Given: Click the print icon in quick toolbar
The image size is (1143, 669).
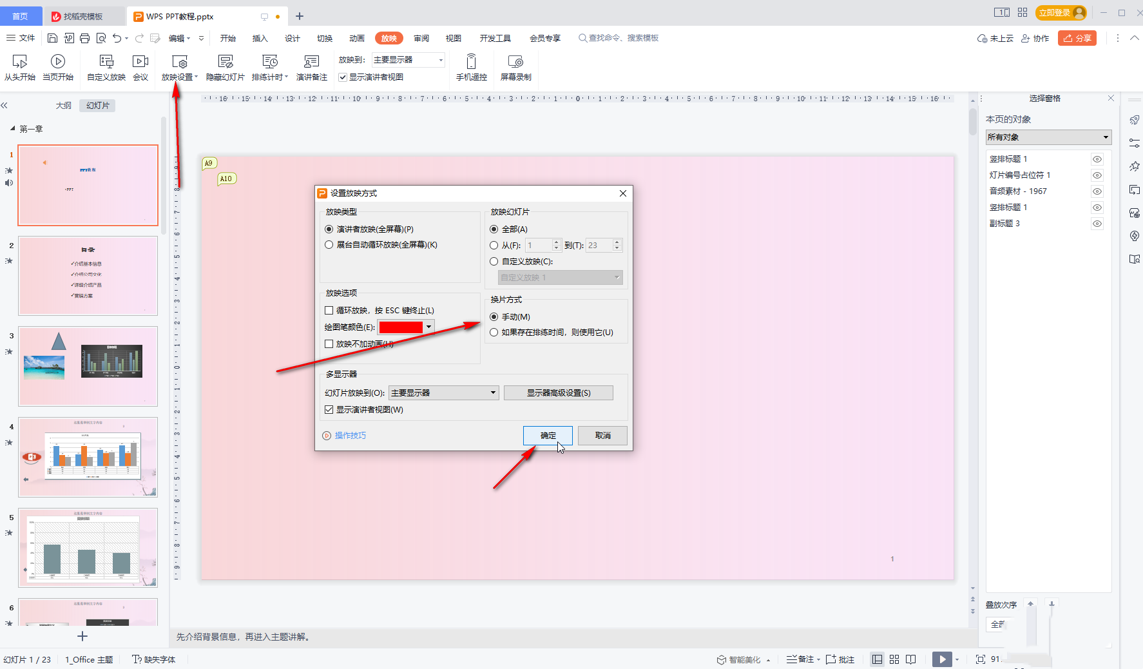Looking at the screenshot, I should point(85,38).
